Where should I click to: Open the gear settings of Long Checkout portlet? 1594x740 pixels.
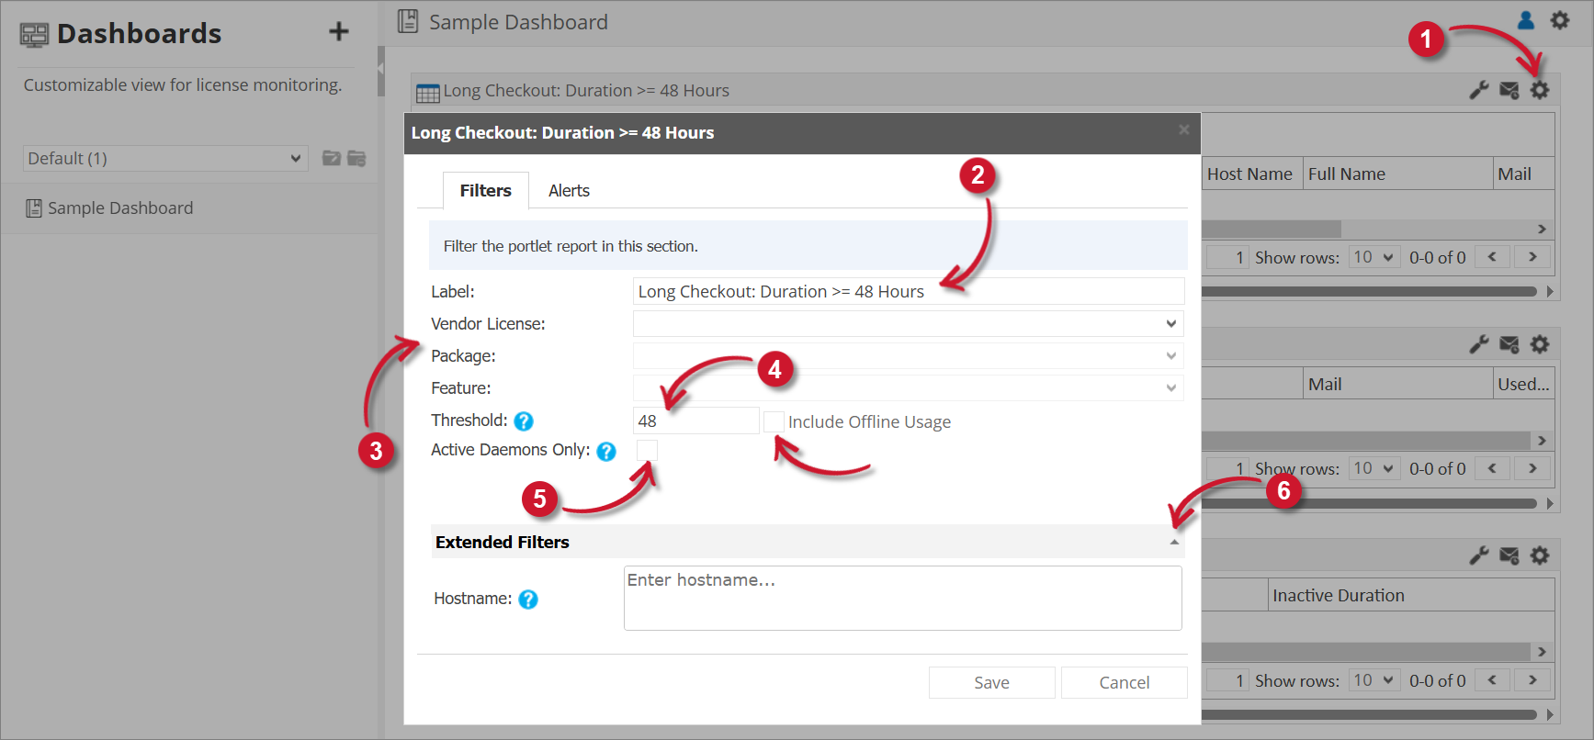coord(1540,90)
